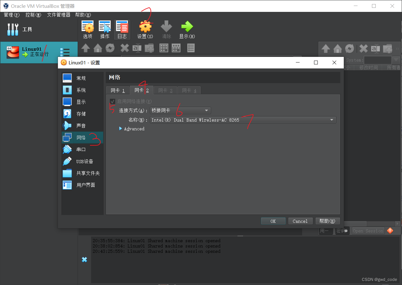Select 显示 (Display) settings category
This screenshot has width=402, height=285.
[x=82, y=102]
